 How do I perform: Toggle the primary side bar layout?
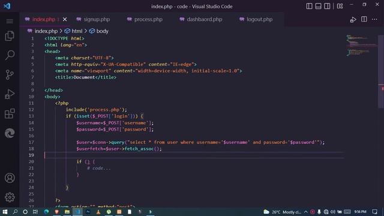pos(309,6)
